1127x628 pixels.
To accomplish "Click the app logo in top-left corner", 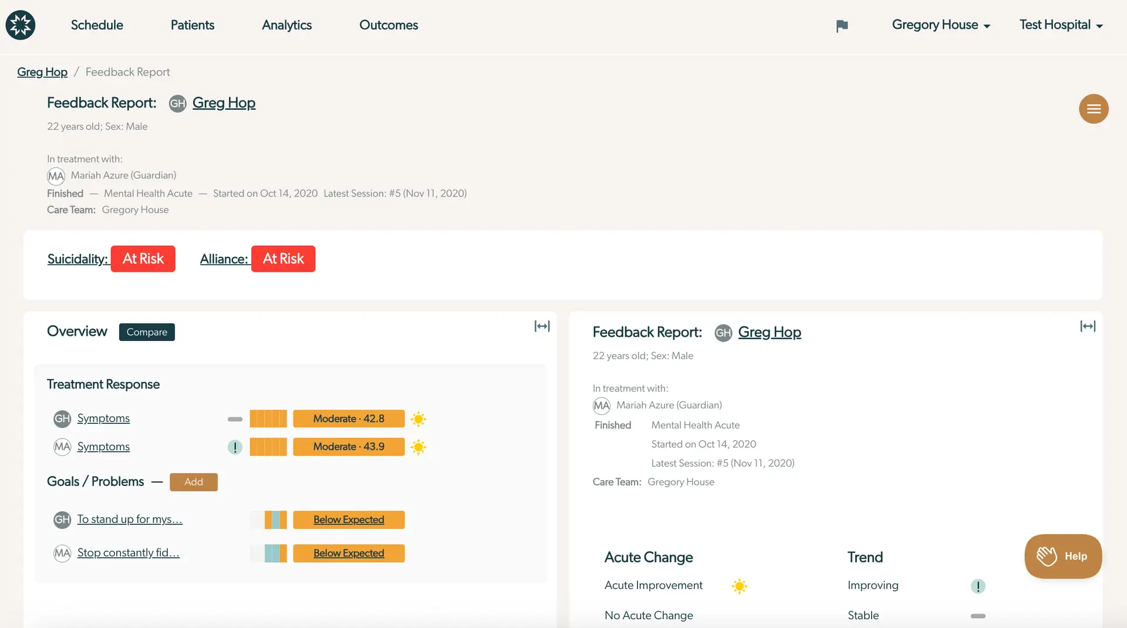I will pyautogui.click(x=20, y=25).
